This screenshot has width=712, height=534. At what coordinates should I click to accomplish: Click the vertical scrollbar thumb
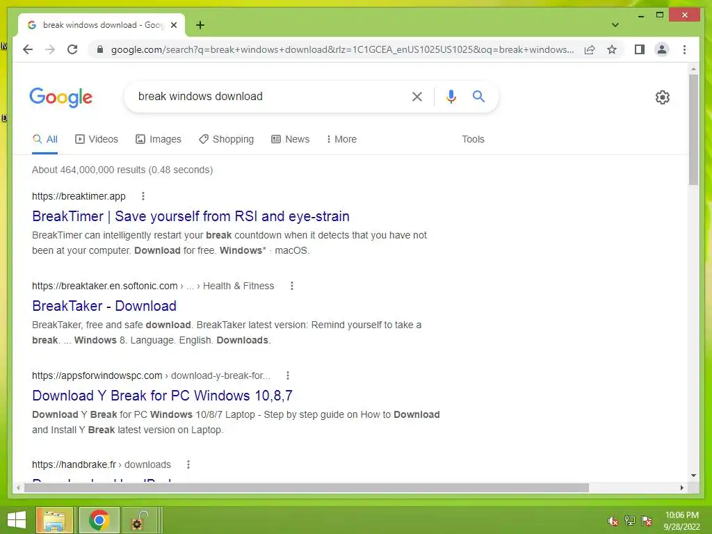693,129
